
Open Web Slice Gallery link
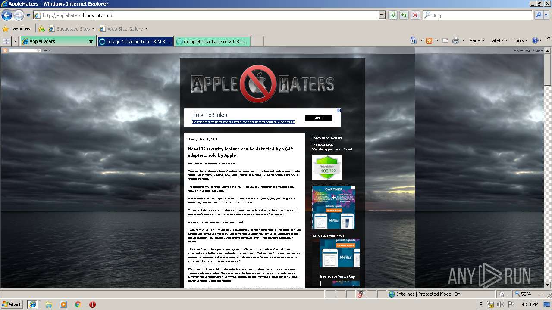(124, 29)
